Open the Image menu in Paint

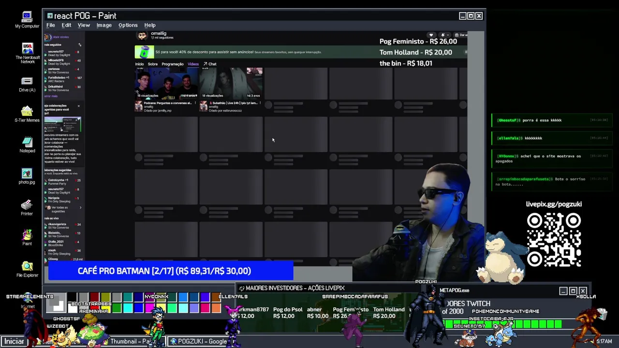pos(104,25)
